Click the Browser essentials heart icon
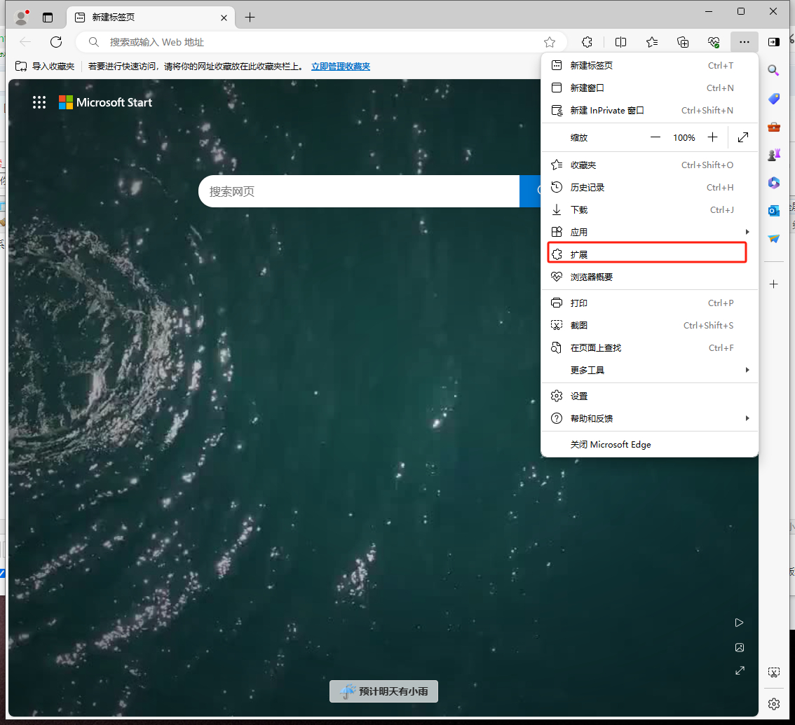The image size is (795, 725). pos(714,42)
